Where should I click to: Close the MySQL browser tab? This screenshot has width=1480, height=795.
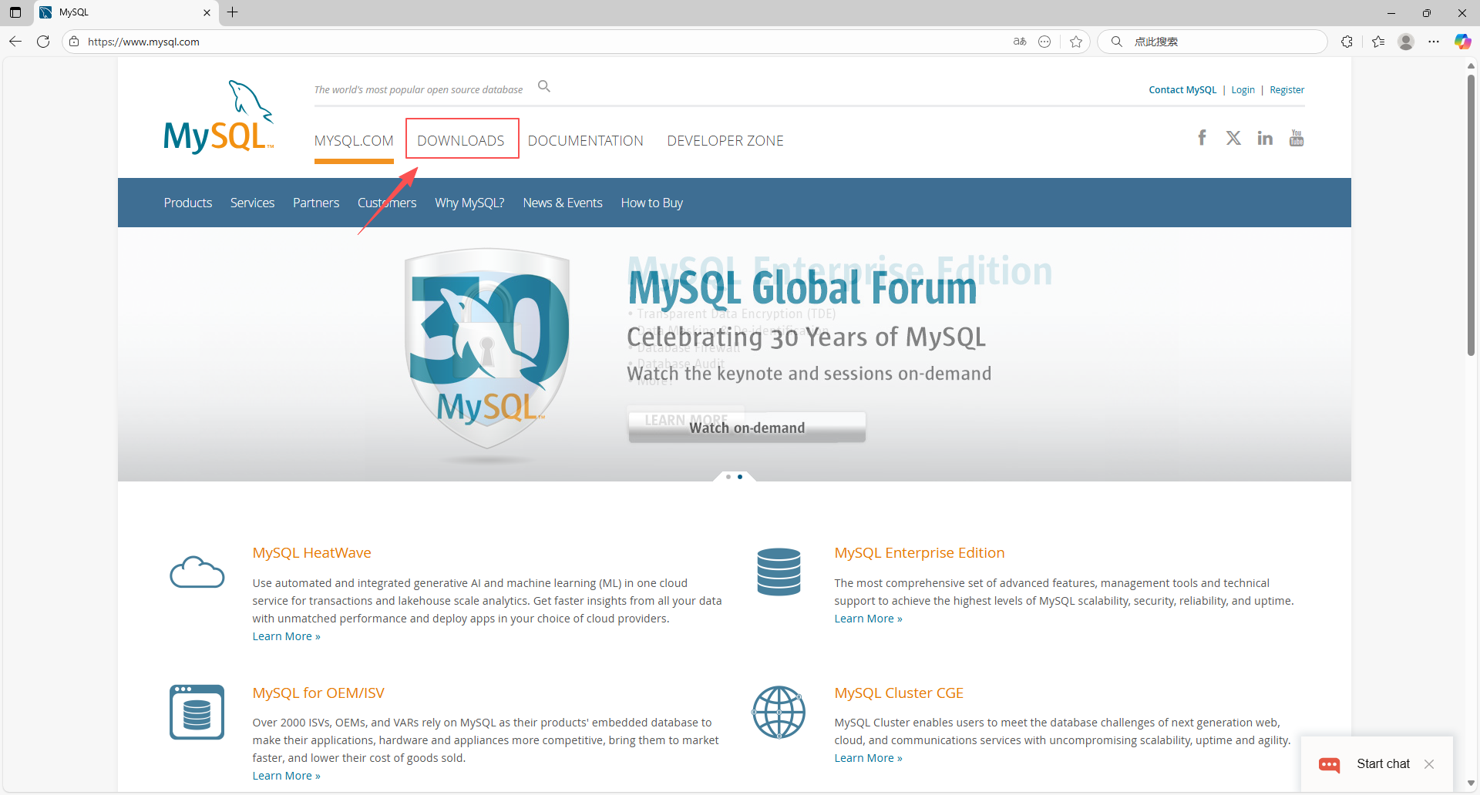click(x=207, y=12)
